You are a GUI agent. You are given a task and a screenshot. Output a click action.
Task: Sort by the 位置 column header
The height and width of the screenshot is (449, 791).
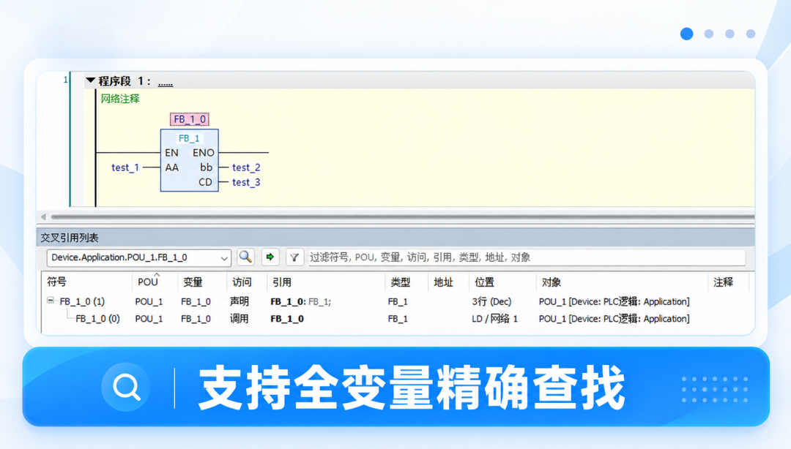tap(484, 282)
